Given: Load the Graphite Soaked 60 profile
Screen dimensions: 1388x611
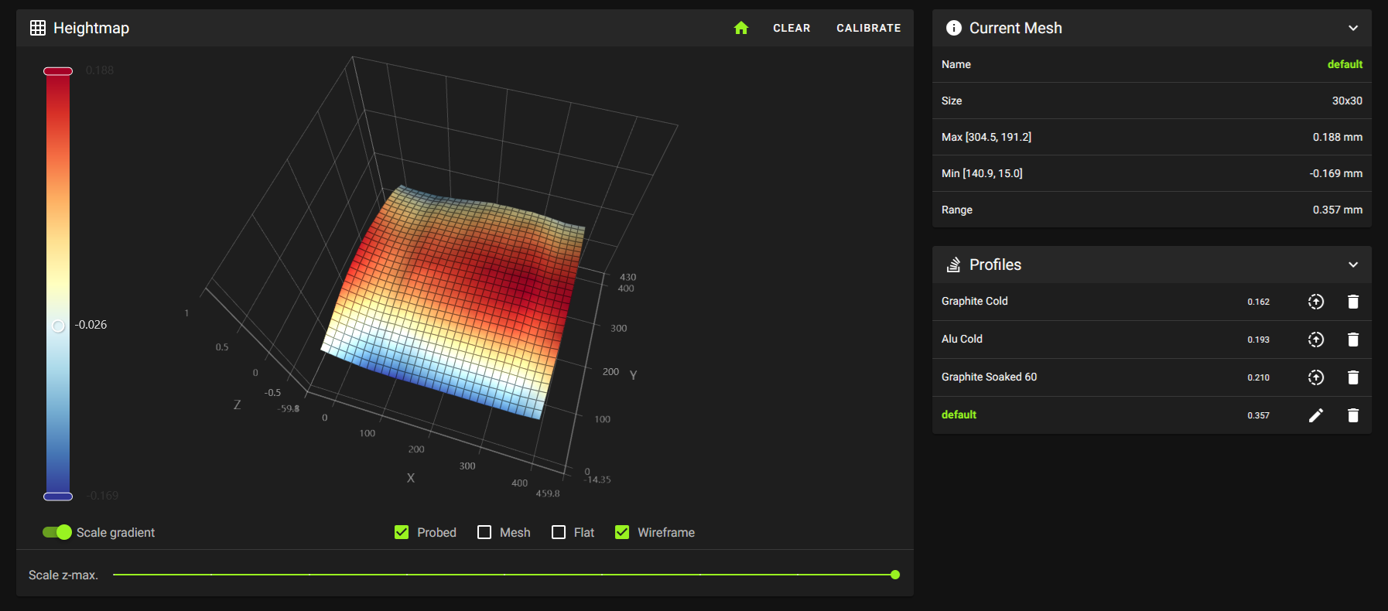Looking at the screenshot, I should click(1315, 377).
